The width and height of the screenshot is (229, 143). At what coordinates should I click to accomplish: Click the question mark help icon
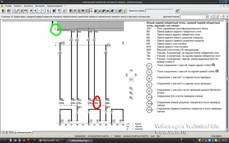tap(59, 11)
